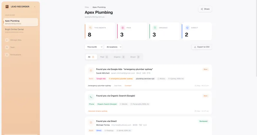Image resolution: width=257 pixels, height=135 pixels.
Task: Click sarah.mitchell@gmail.com email
Action: (123, 73)
